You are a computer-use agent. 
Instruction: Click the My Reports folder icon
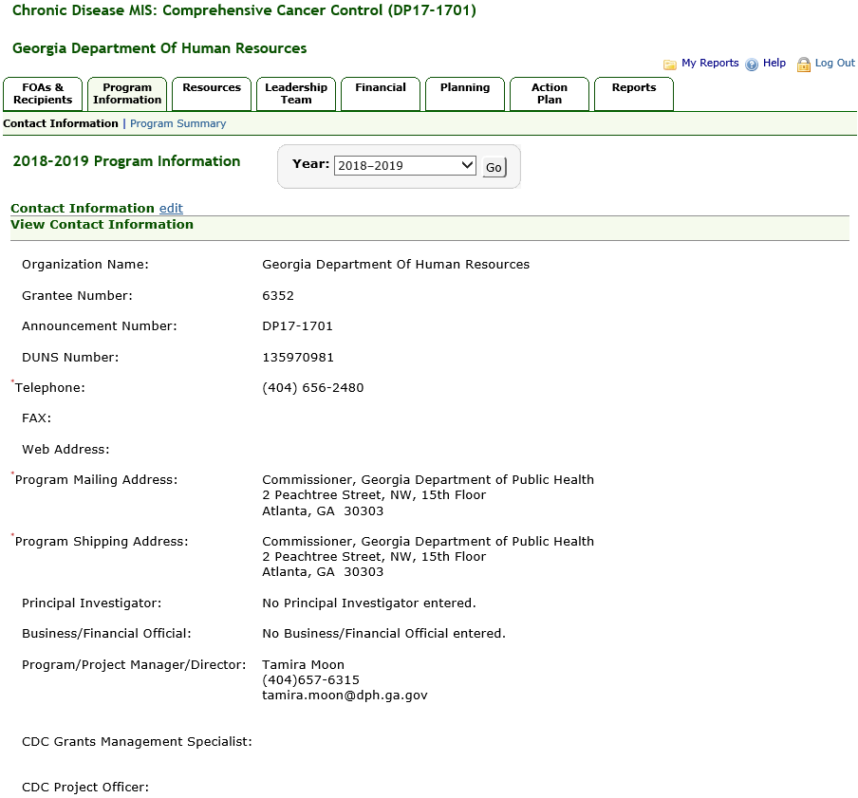coord(670,65)
